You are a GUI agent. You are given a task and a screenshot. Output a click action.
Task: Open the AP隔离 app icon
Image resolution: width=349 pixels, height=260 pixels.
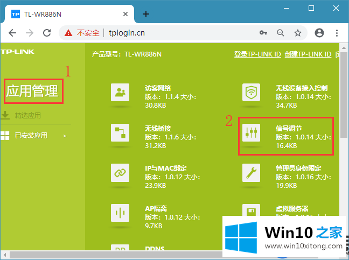(x=120, y=213)
